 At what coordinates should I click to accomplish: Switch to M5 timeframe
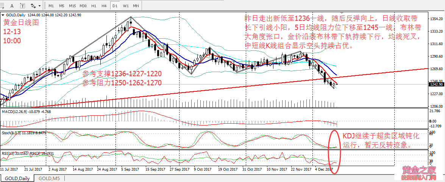click(62, 6)
